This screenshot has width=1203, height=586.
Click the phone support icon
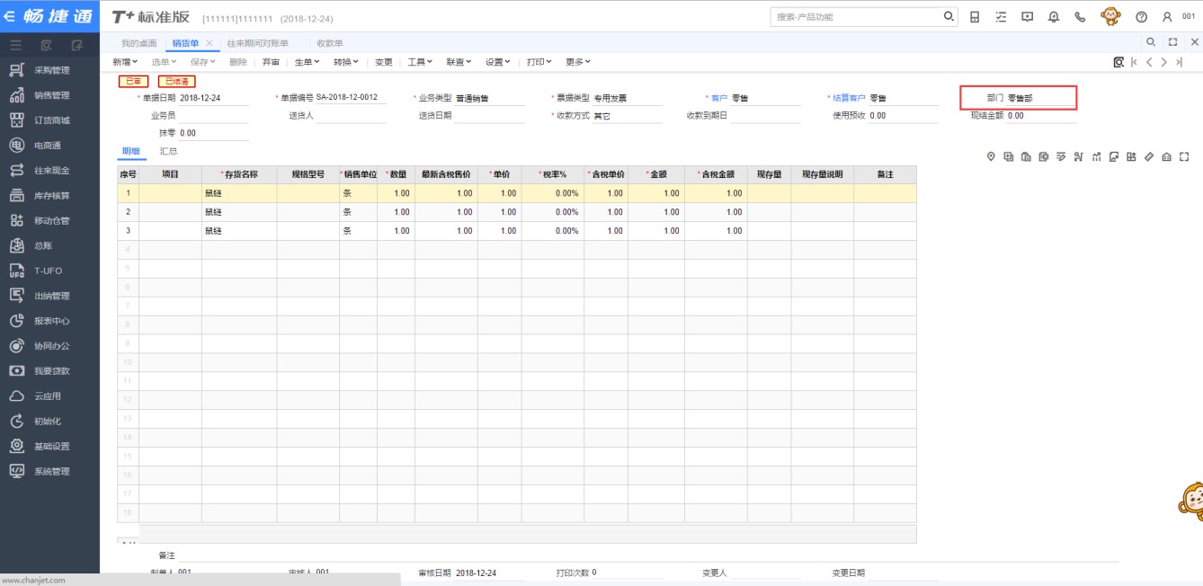(x=1080, y=17)
